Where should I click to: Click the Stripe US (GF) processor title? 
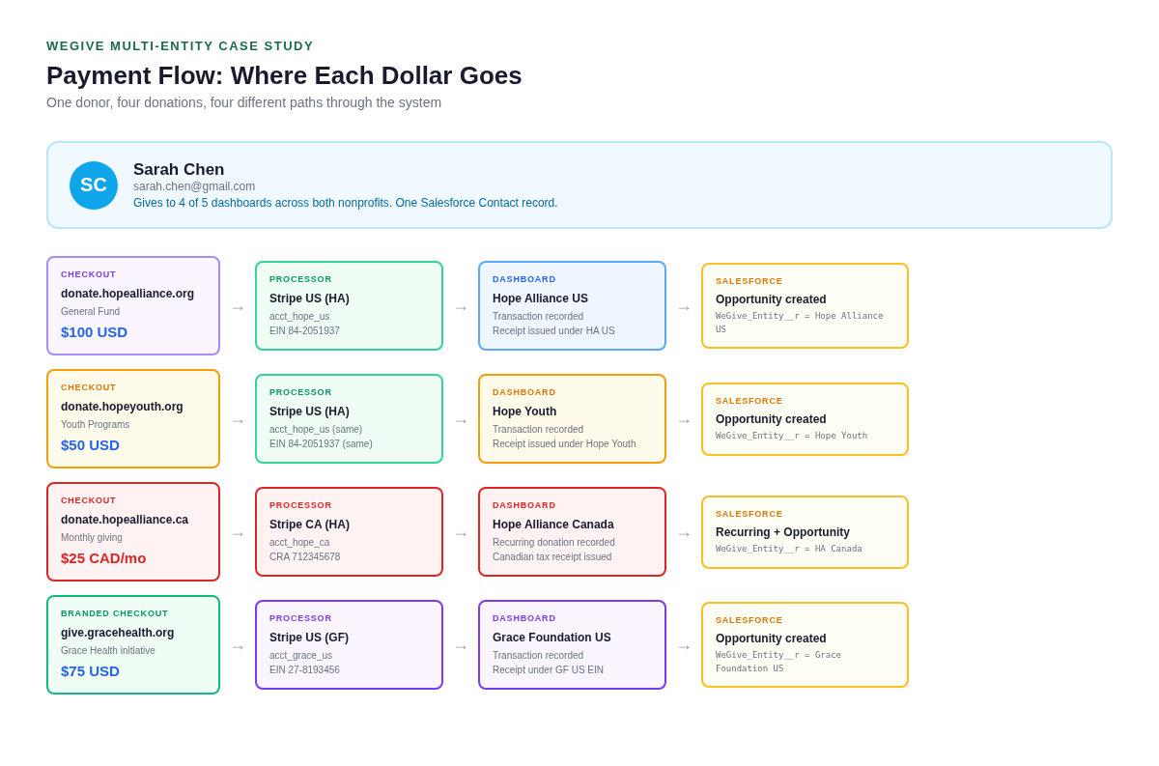309,638
